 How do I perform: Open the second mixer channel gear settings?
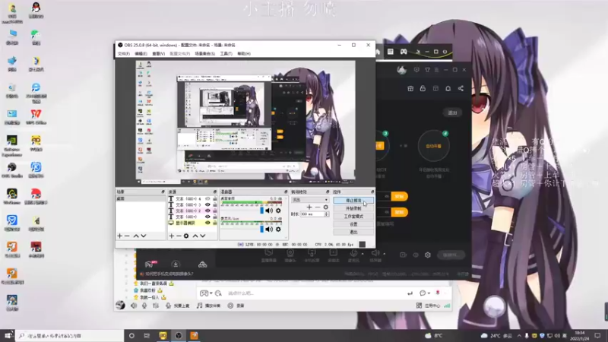coord(278,230)
